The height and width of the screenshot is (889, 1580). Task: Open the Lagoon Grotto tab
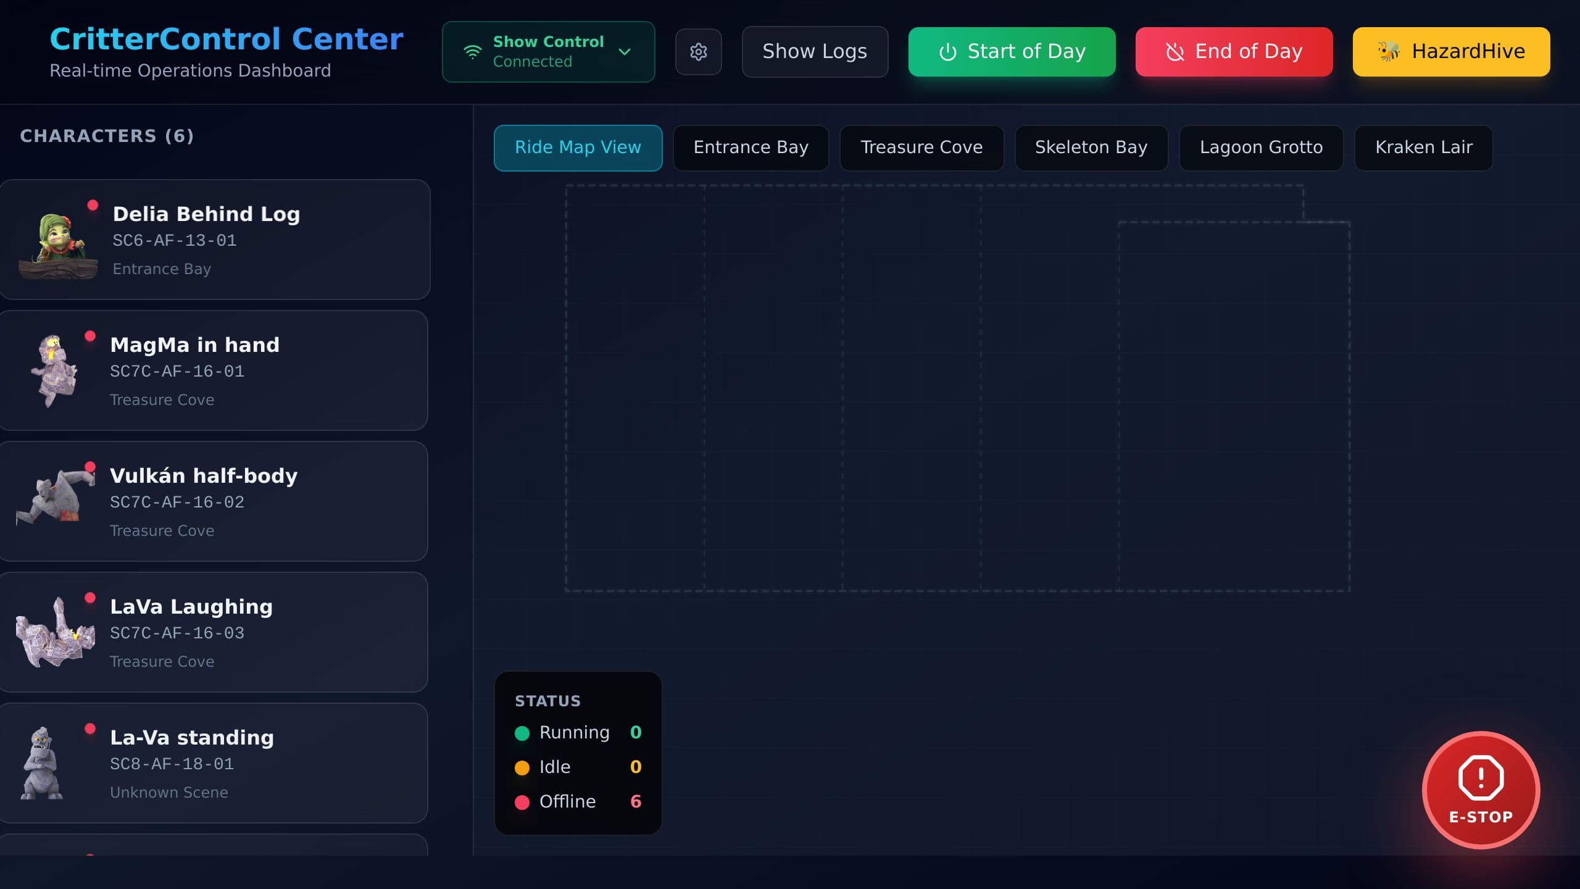point(1261,148)
